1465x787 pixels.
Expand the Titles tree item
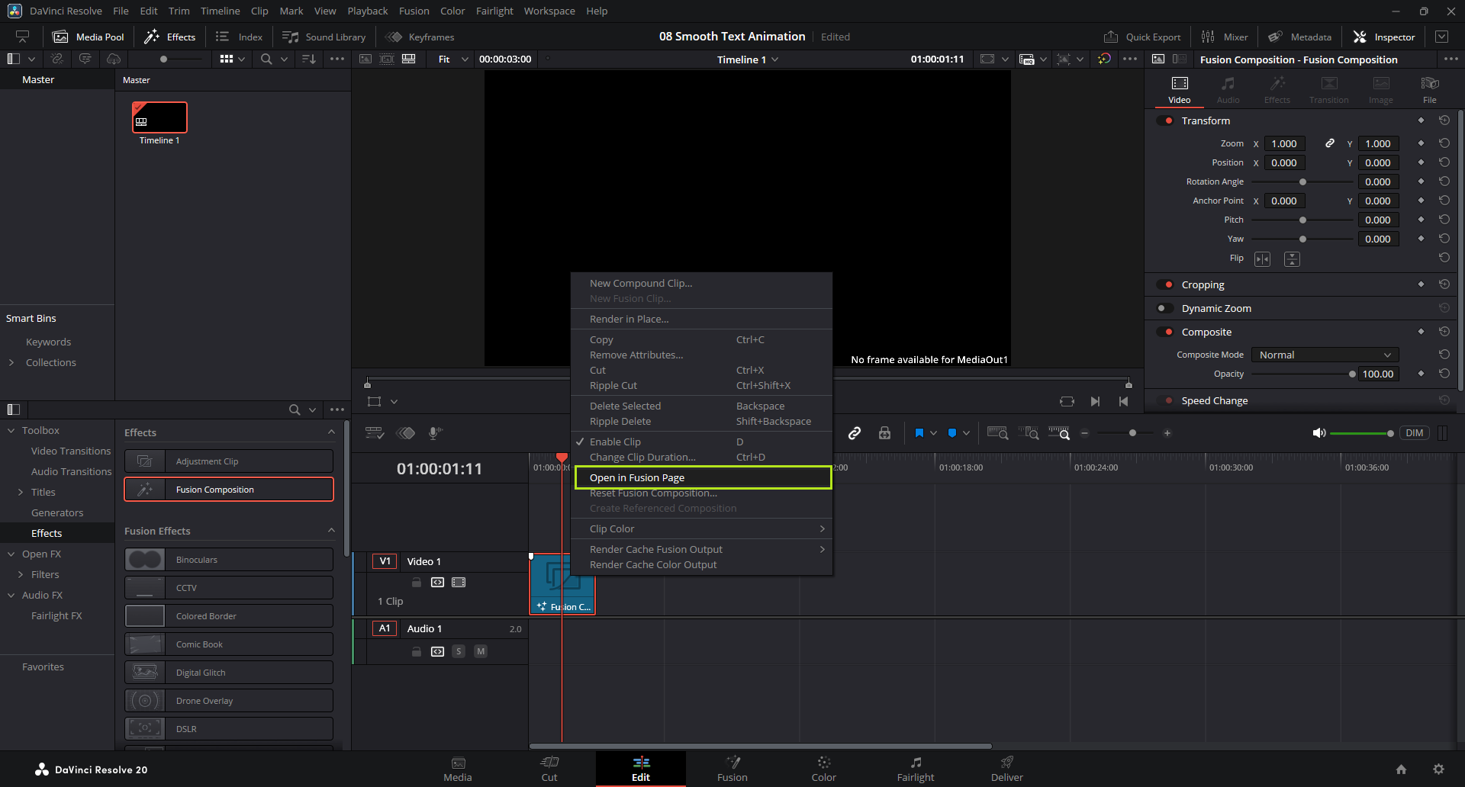(x=21, y=493)
